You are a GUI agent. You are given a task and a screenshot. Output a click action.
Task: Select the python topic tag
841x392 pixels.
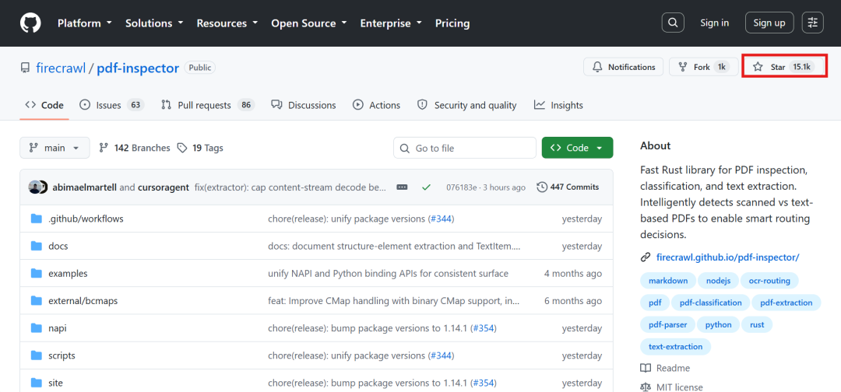[718, 324]
